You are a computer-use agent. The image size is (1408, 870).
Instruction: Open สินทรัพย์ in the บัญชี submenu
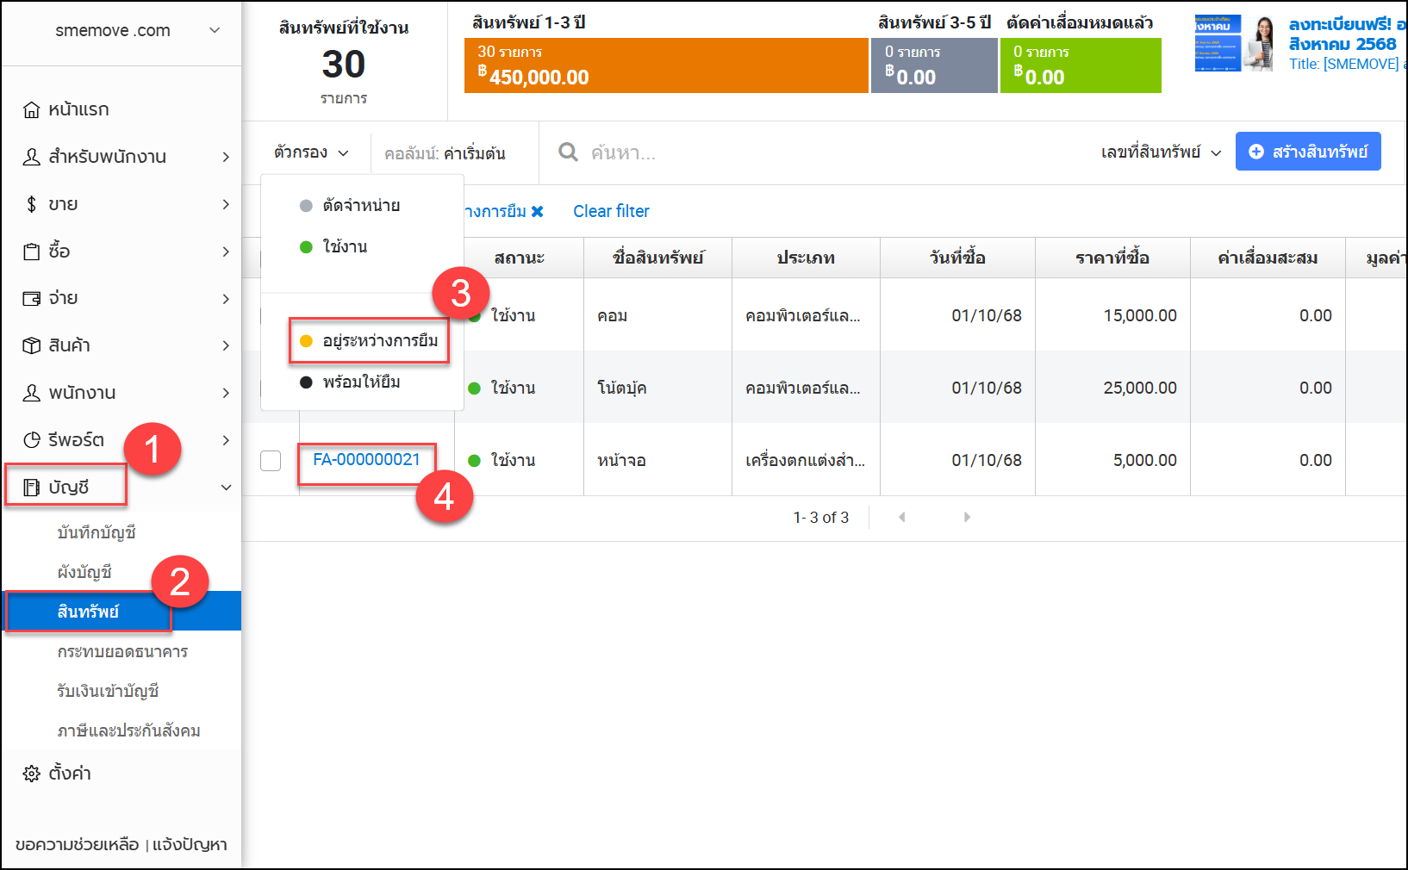88,612
